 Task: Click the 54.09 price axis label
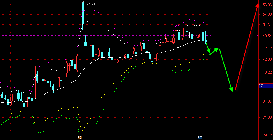click(267, 14)
